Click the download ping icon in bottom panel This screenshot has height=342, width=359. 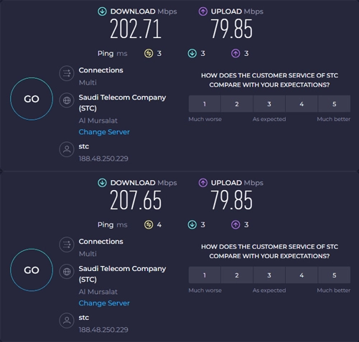coord(192,224)
